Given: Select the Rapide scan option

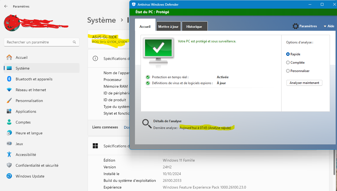Looking at the screenshot, I should tap(288, 54).
